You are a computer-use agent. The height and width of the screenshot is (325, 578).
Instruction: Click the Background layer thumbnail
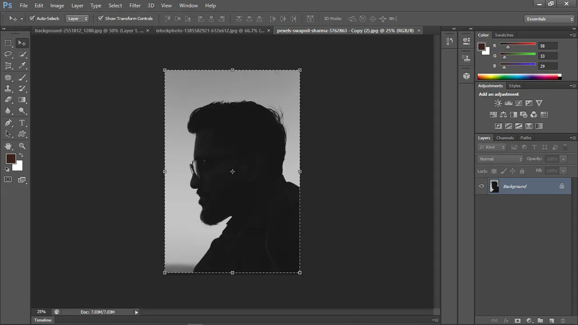(x=494, y=186)
